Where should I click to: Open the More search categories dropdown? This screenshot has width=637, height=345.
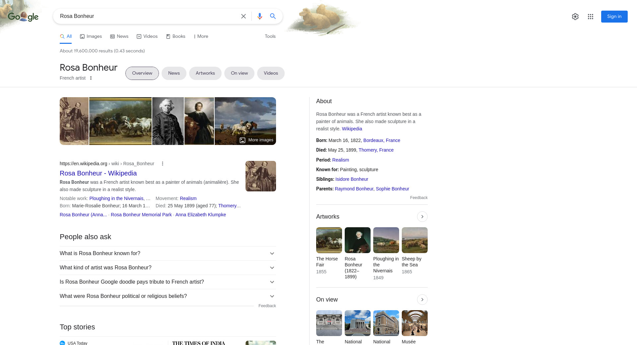(x=201, y=36)
